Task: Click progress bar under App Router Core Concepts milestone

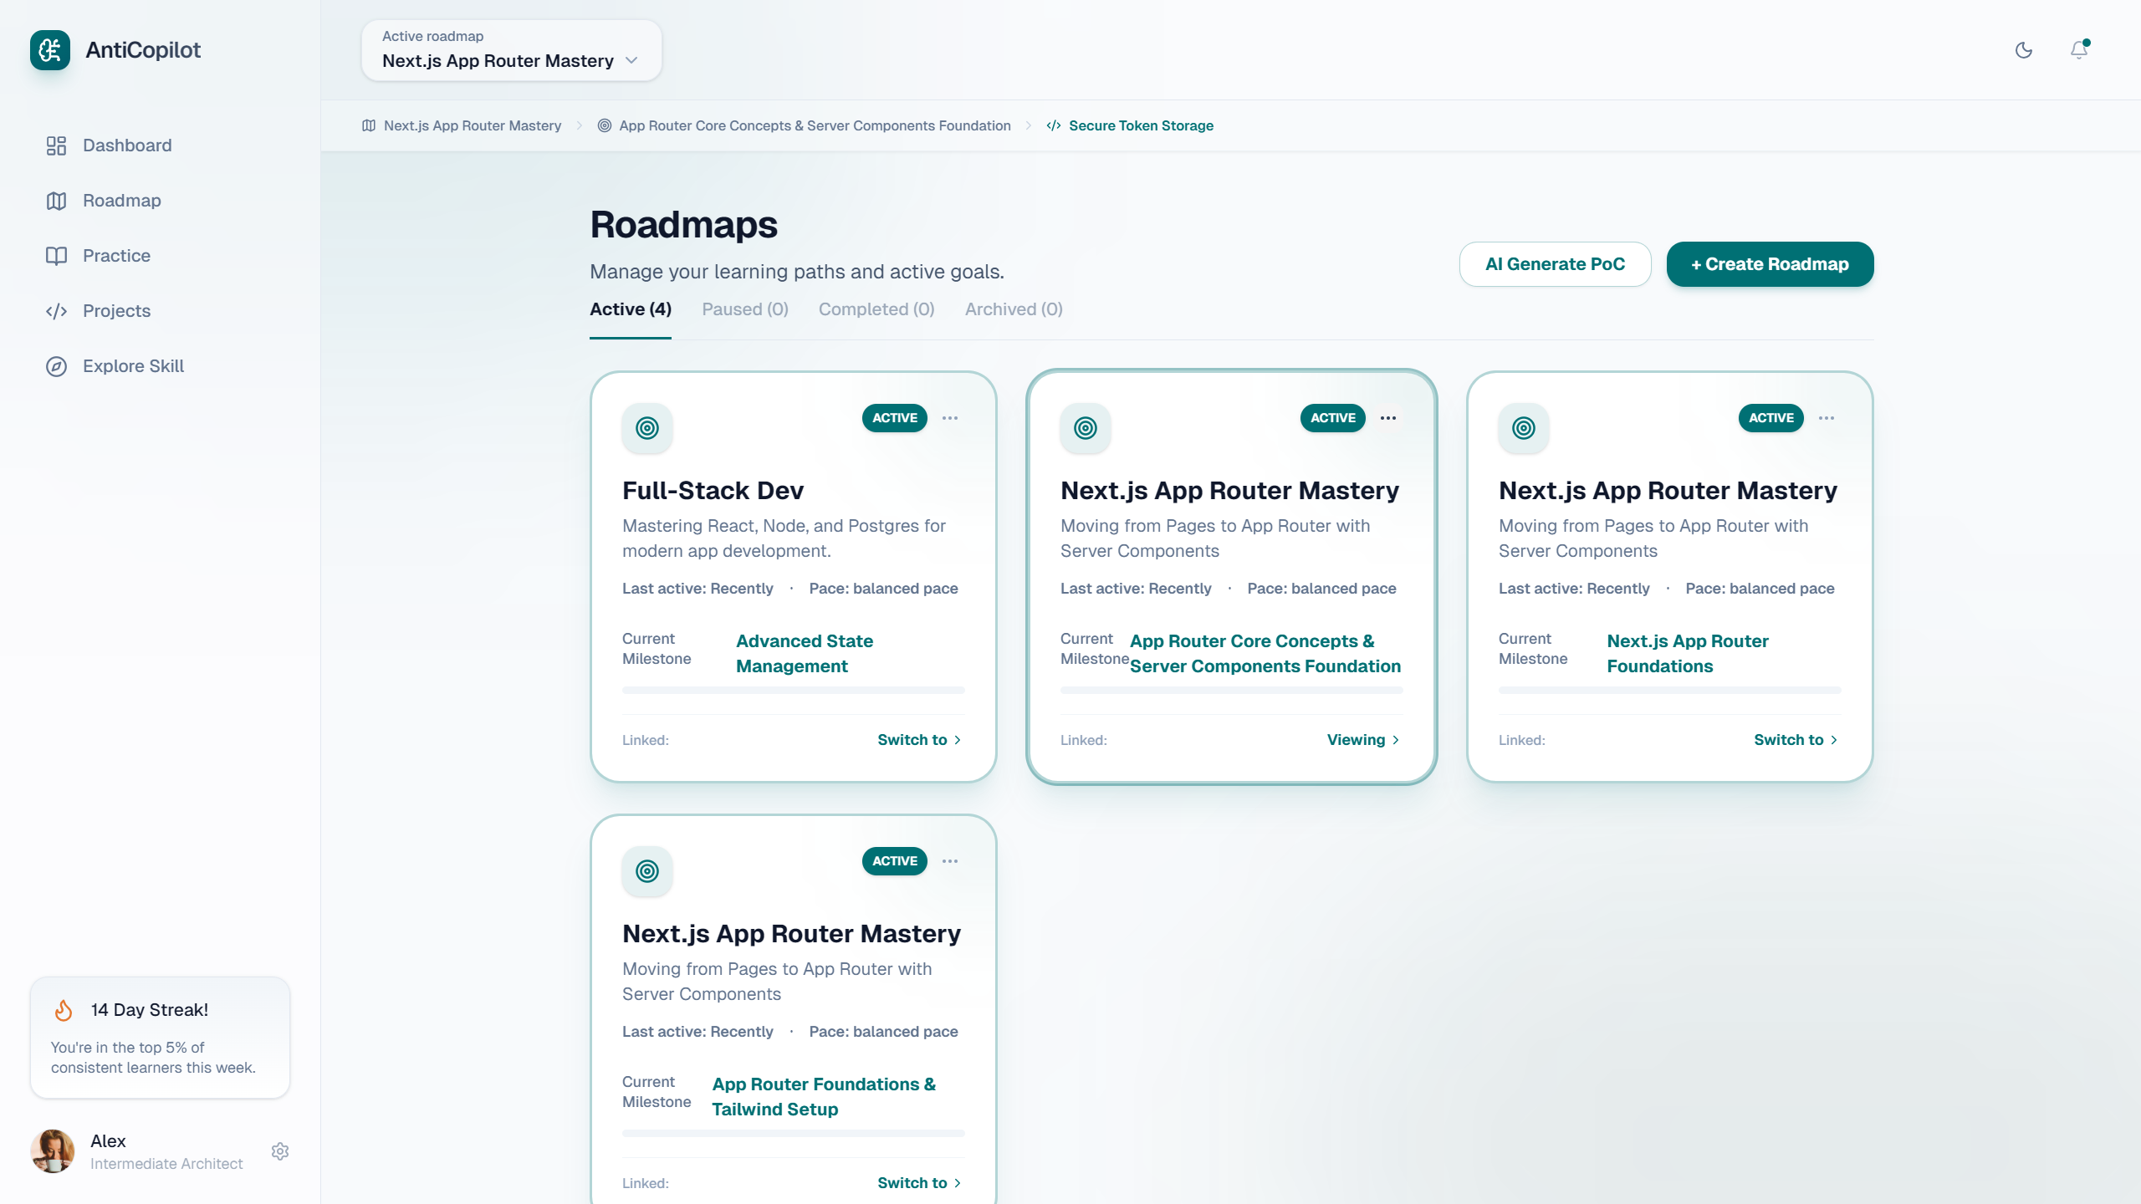Action: (x=1232, y=690)
